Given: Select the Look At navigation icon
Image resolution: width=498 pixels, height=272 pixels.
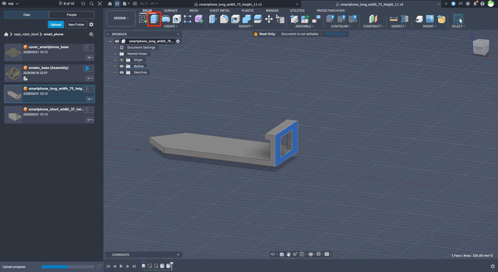Looking at the screenshot, I should (x=282, y=254).
